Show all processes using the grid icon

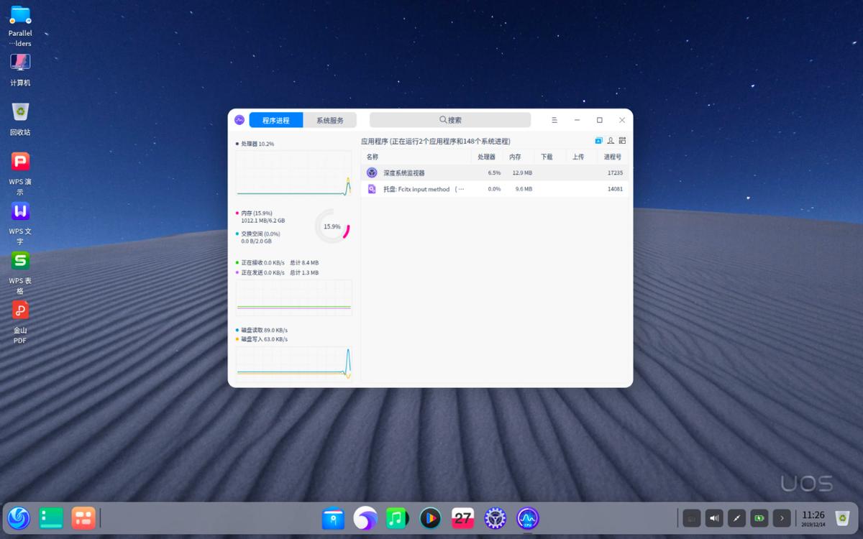pos(621,141)
